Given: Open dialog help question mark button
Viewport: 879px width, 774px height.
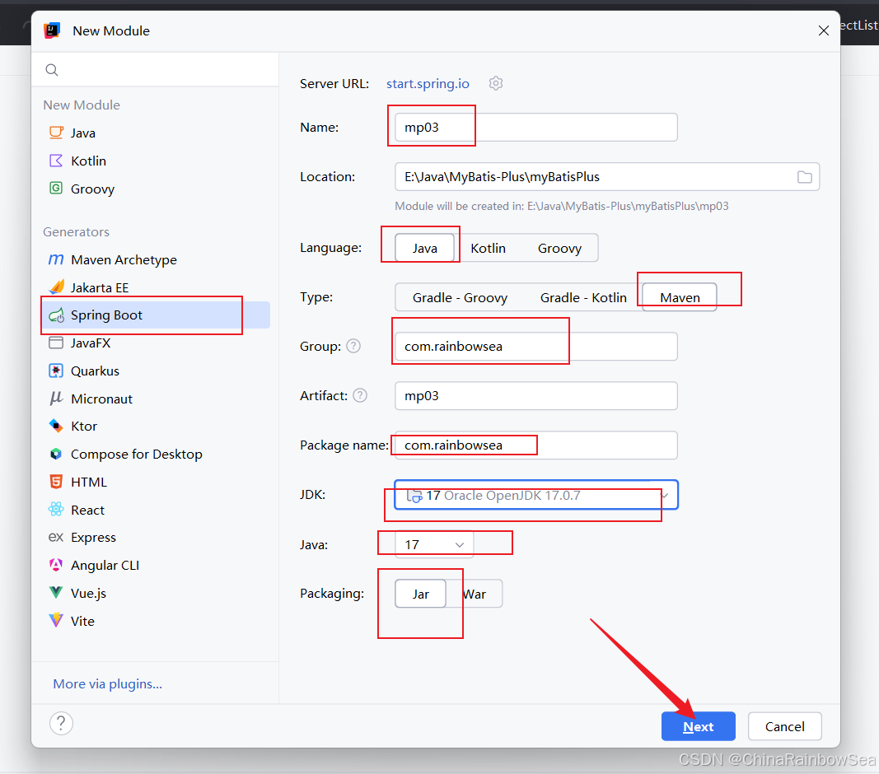Looking at the screenshot, I should pos(61,724).
